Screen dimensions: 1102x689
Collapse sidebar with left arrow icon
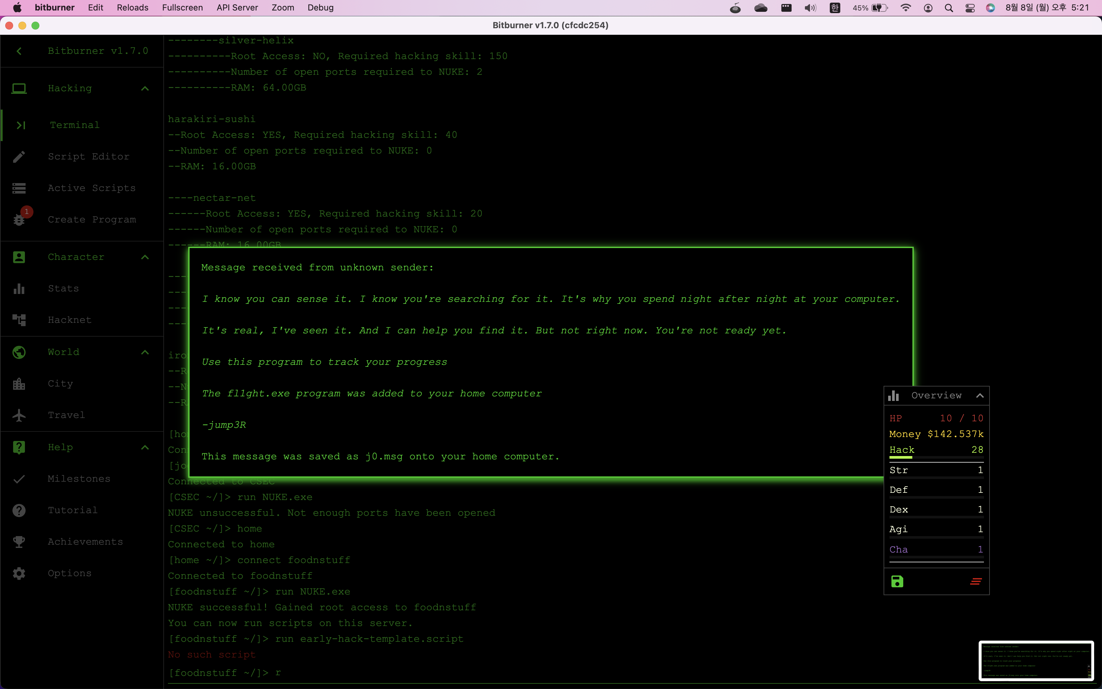coord(19,51)
